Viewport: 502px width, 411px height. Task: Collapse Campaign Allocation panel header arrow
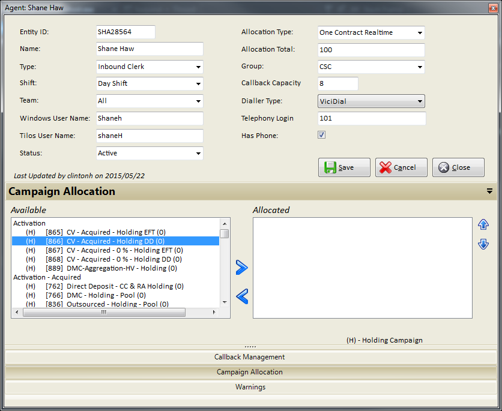pos(489,191)
